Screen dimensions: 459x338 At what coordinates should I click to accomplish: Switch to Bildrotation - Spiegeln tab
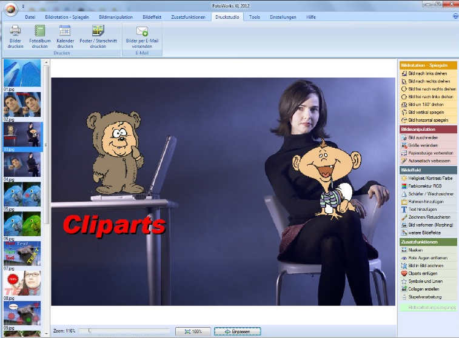coord(67,17)
